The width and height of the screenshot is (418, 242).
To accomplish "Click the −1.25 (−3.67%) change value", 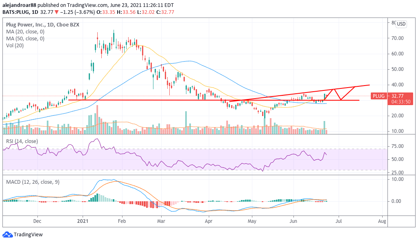I will click(x=77, y=12).
